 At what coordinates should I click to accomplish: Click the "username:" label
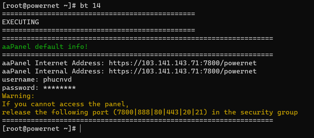21,80
